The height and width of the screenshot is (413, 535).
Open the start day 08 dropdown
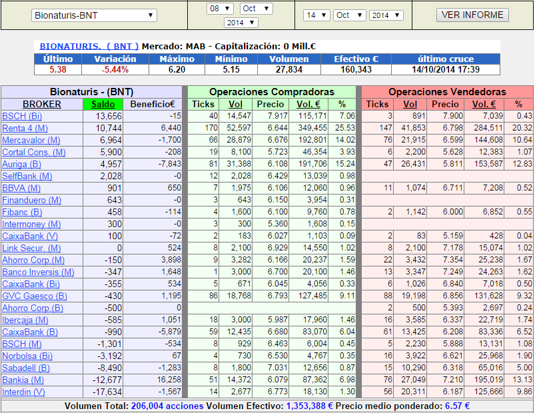(220, 9)
